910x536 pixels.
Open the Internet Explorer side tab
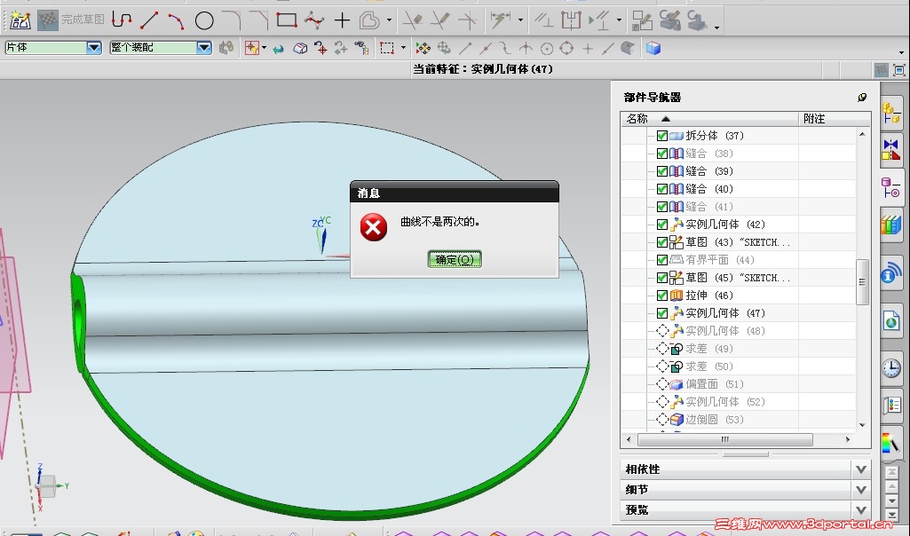pos(891,320)
